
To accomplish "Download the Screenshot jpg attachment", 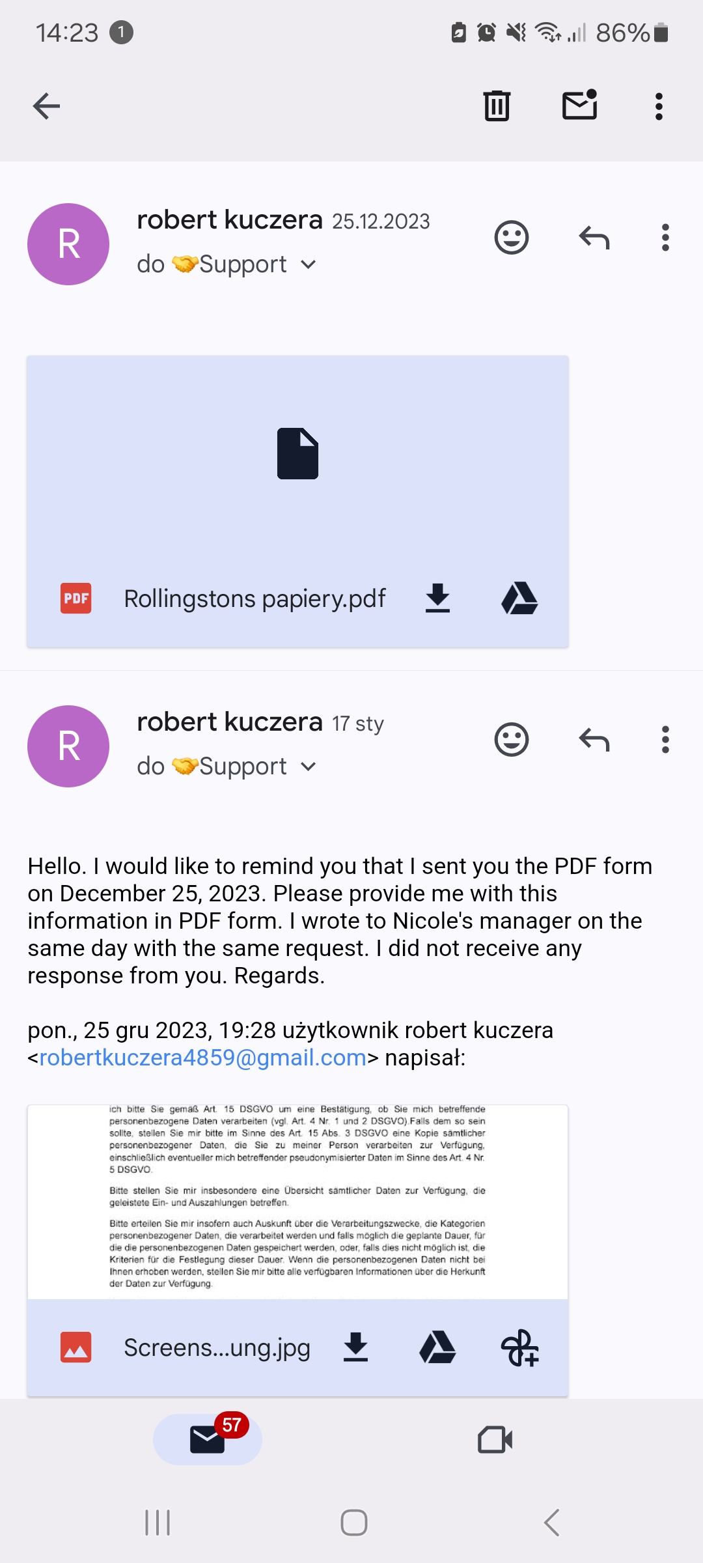I will coord(355,1347).
